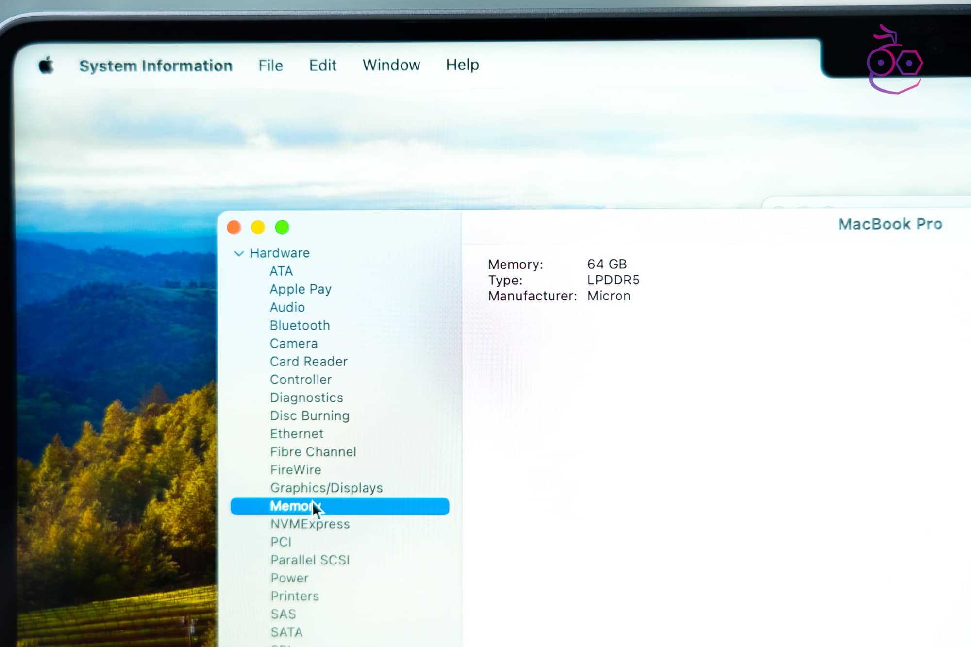The height and width of the screenshot is (647, 971).
Task: Collapse the Hardware section chevron
Action: point(239,253)
